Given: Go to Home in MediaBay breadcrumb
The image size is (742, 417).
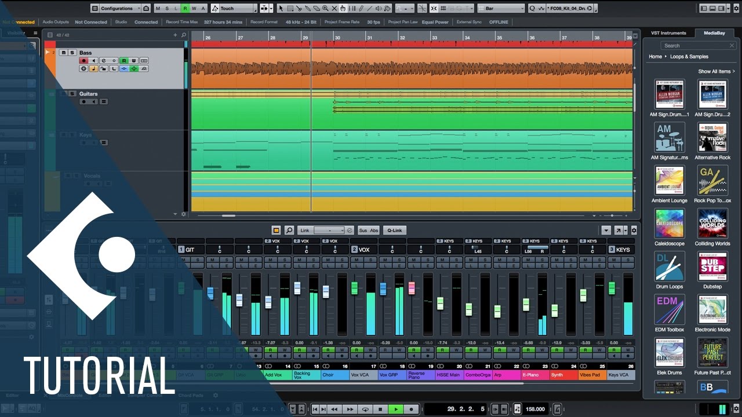Looking at the screenshot, I should (x=655, y=57).
